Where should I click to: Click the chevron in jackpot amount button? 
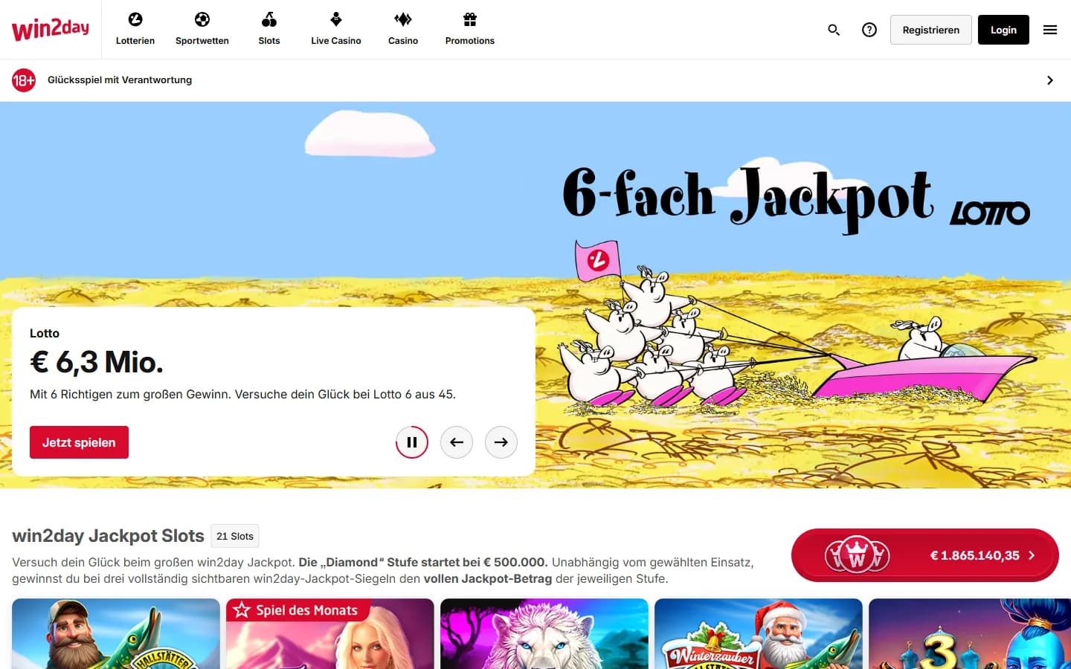1032,555
